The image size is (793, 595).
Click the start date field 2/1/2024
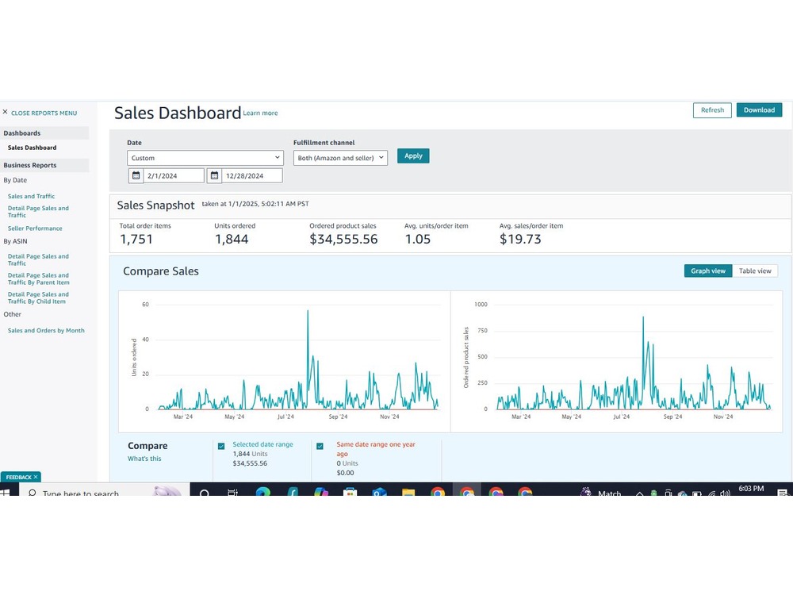click(174, 175)
